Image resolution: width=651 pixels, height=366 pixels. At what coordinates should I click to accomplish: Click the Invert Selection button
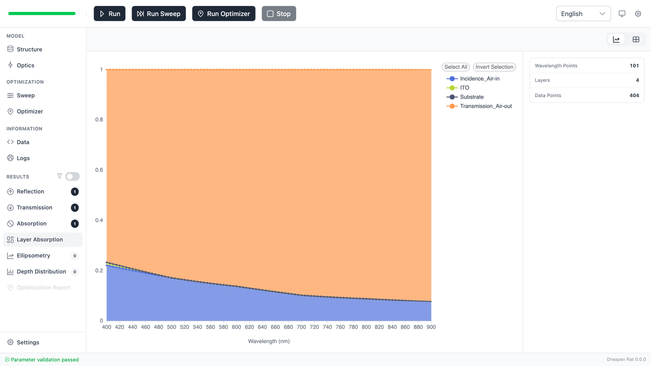point(494,67)
